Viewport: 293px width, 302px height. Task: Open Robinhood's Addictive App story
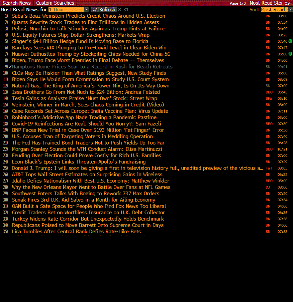[84, 117]
